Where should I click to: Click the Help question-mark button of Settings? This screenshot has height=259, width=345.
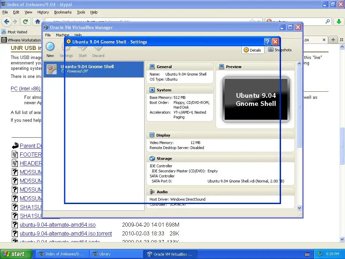click(x=267, y=41)
